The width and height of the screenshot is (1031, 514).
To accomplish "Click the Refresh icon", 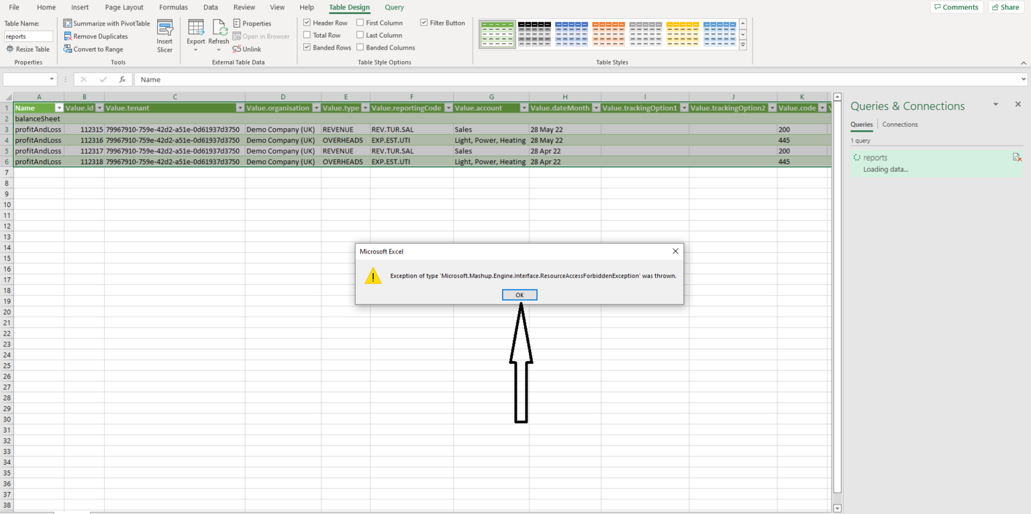I will point(219,36).
